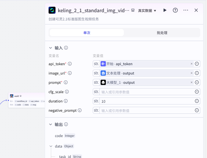Image resolution: width=207 pixels, height=158 pixels.
Task: Select the wait node on the canvas
Action: pyautogui.click(x=27, y=100)
